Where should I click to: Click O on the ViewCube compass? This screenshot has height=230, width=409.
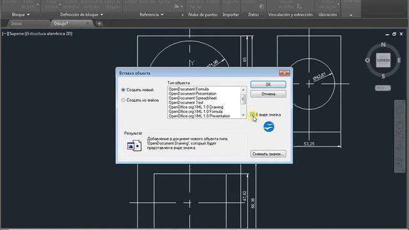367,60
